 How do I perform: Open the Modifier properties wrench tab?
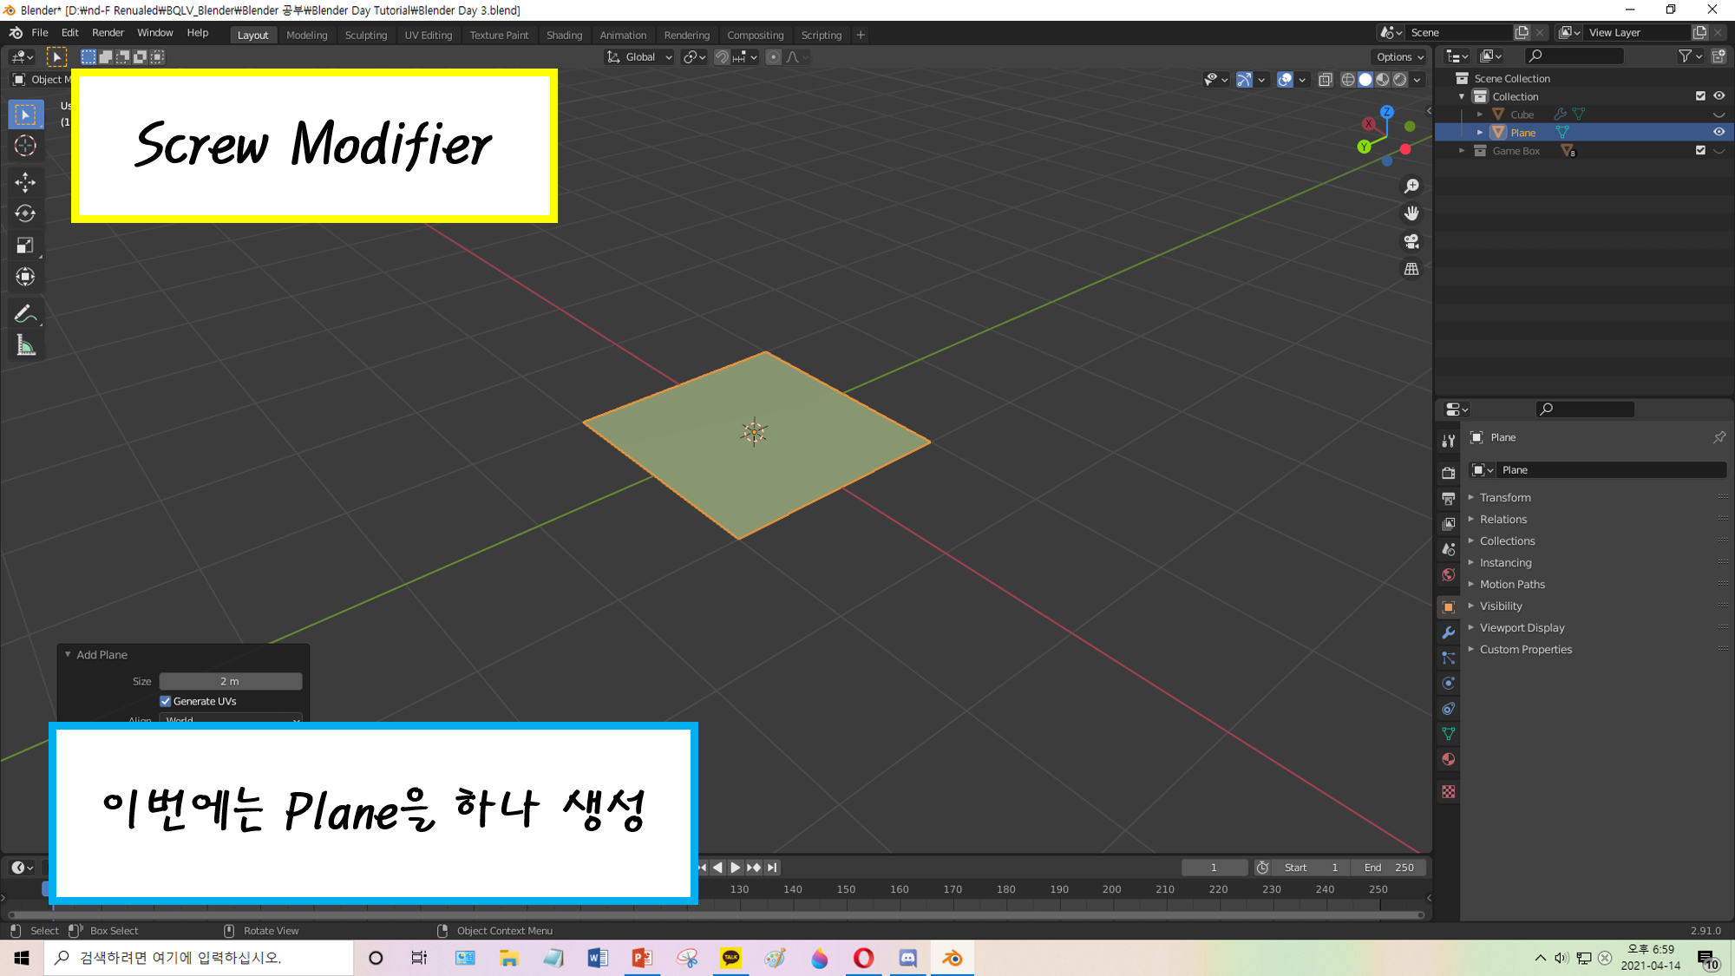click(1448, 632)
